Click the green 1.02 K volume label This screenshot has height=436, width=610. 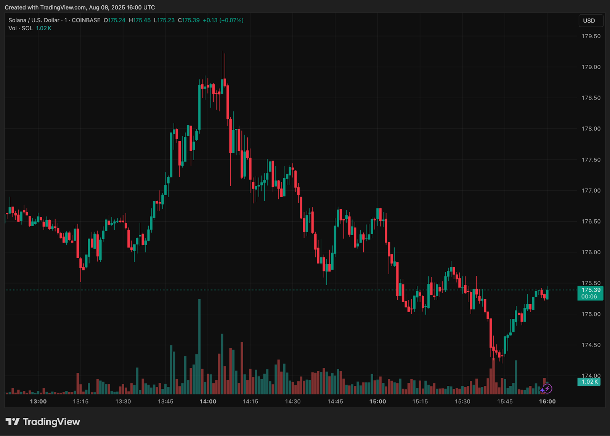[589, 382]
